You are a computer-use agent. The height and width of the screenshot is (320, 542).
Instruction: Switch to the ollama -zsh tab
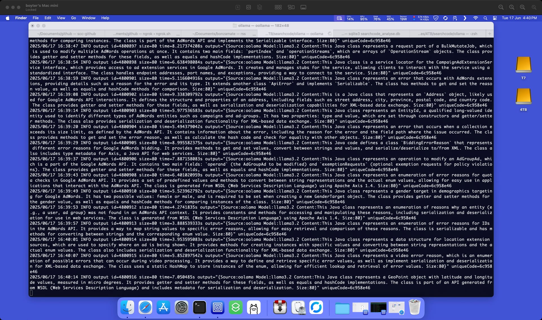[447, 34]
